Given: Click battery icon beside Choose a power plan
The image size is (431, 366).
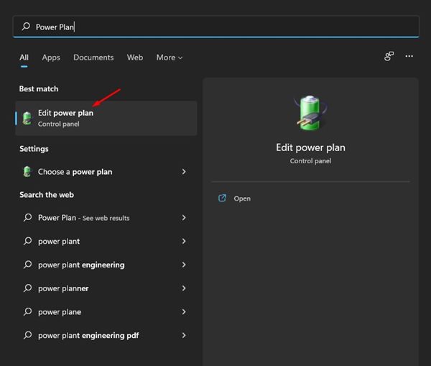Looking at the screenshot, I should click(27, 172).
